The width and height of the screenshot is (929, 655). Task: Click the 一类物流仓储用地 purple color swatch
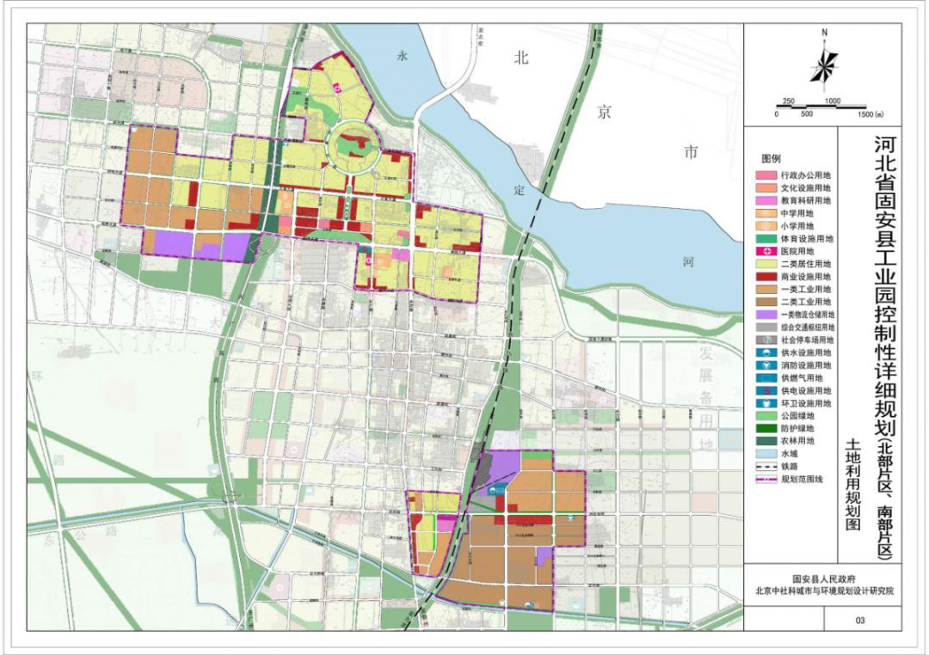[x=766, y=315]
